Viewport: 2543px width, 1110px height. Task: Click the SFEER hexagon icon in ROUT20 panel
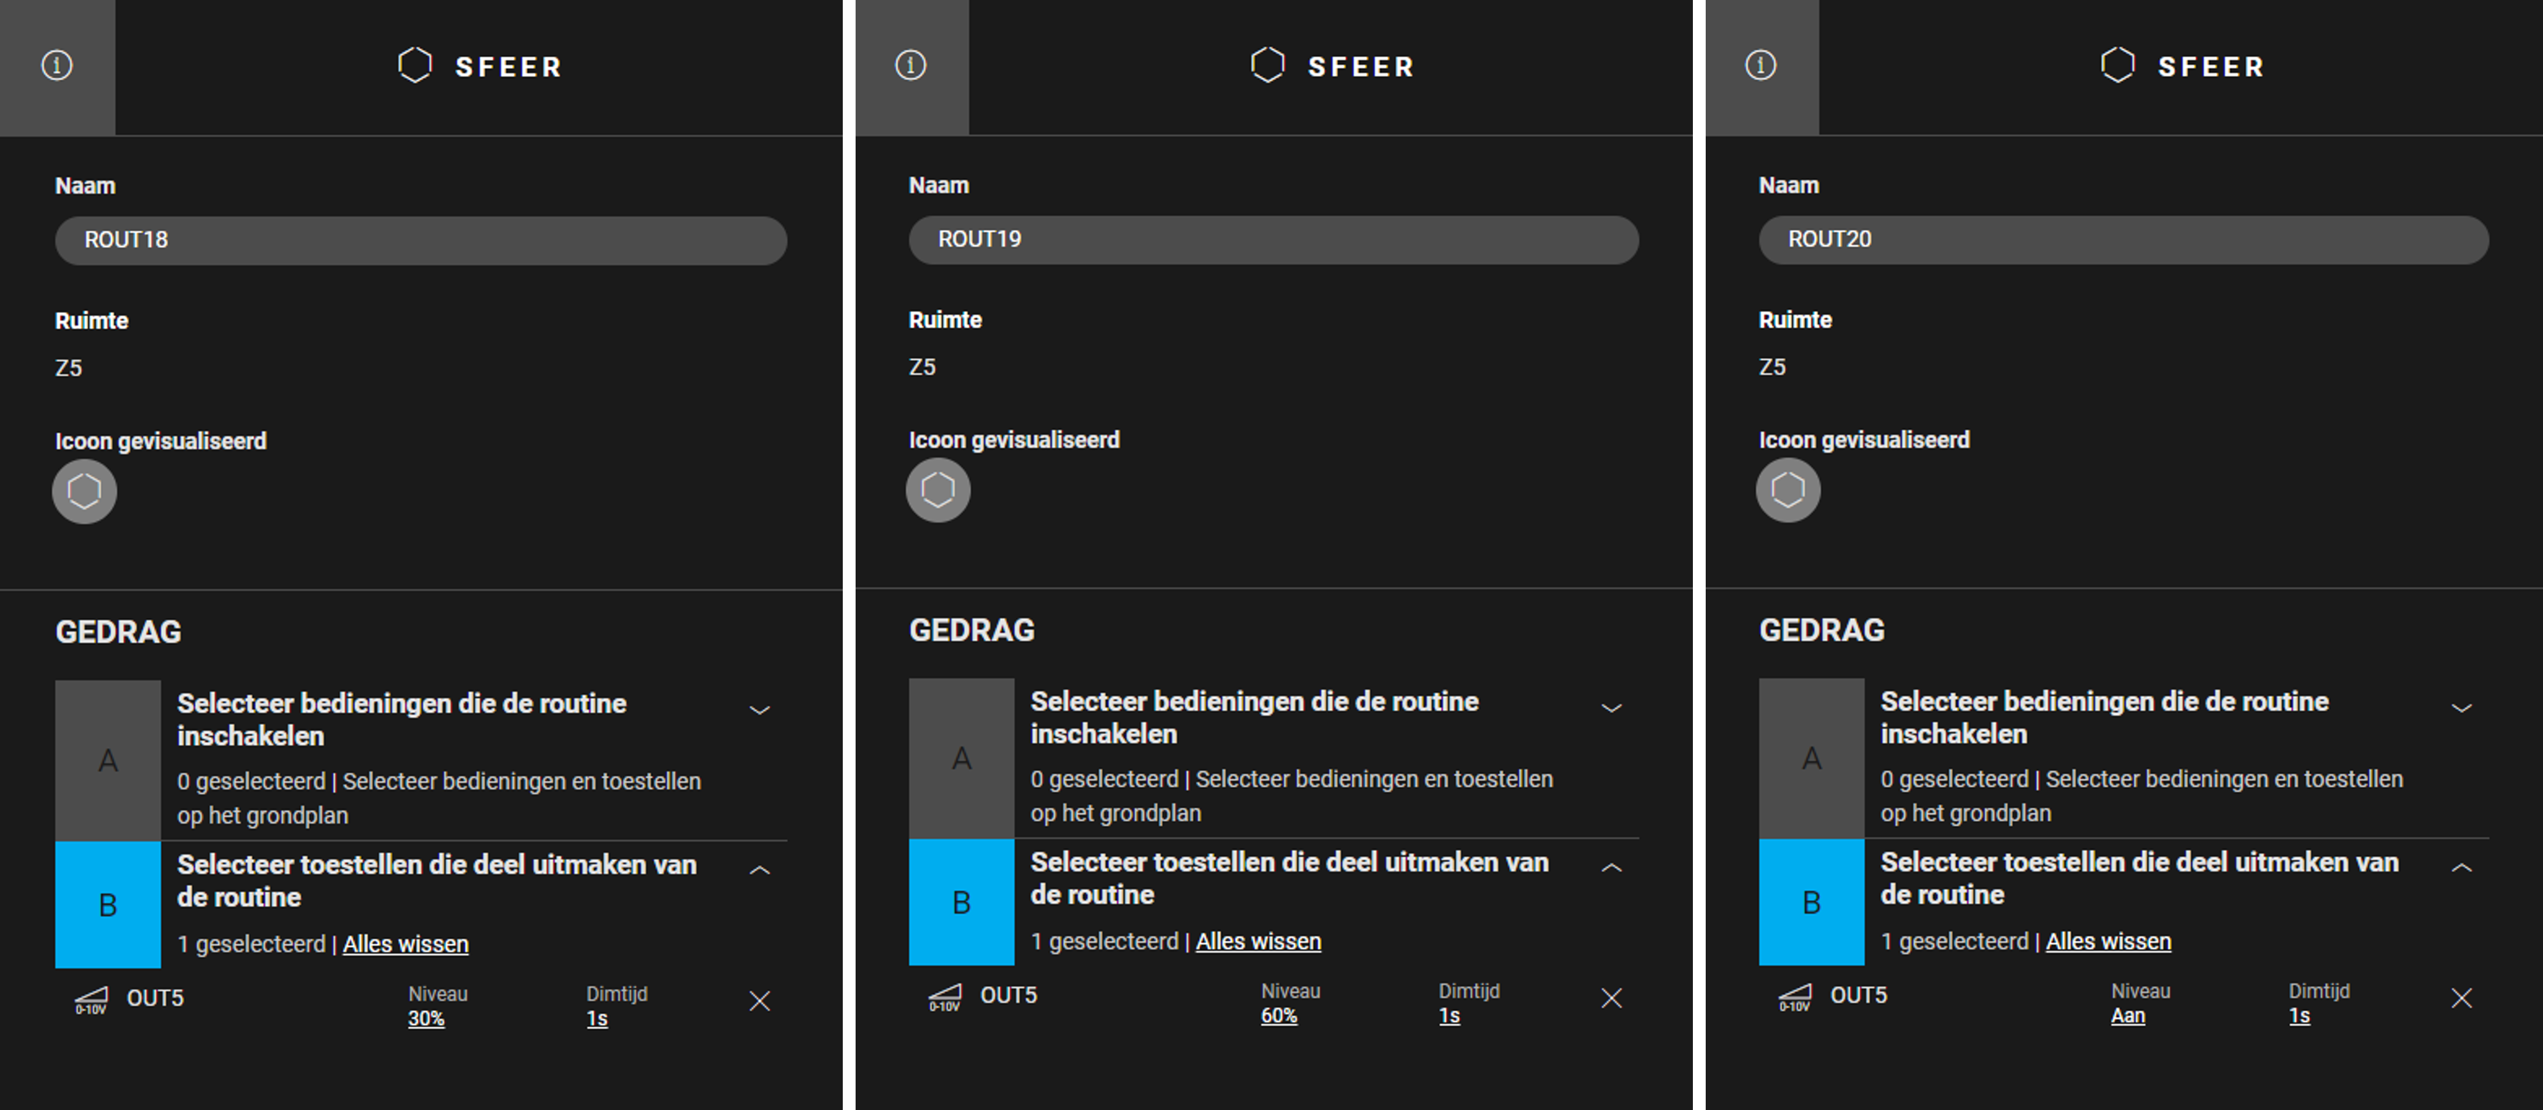pyautogui.click(x=2118, y=66)
